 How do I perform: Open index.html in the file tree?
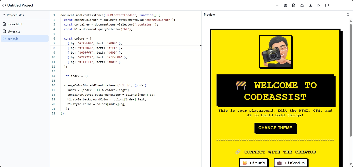point(15,24)
